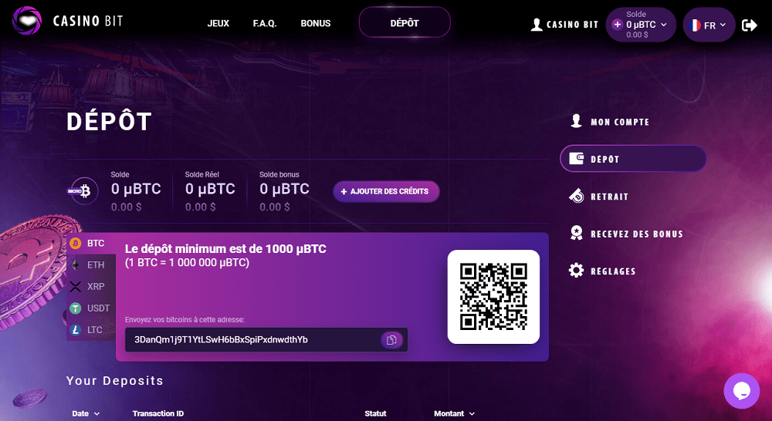Viewport: 772px width, 421px height.
Task: Open the F.A.Q. page
Action: [265, 23]
